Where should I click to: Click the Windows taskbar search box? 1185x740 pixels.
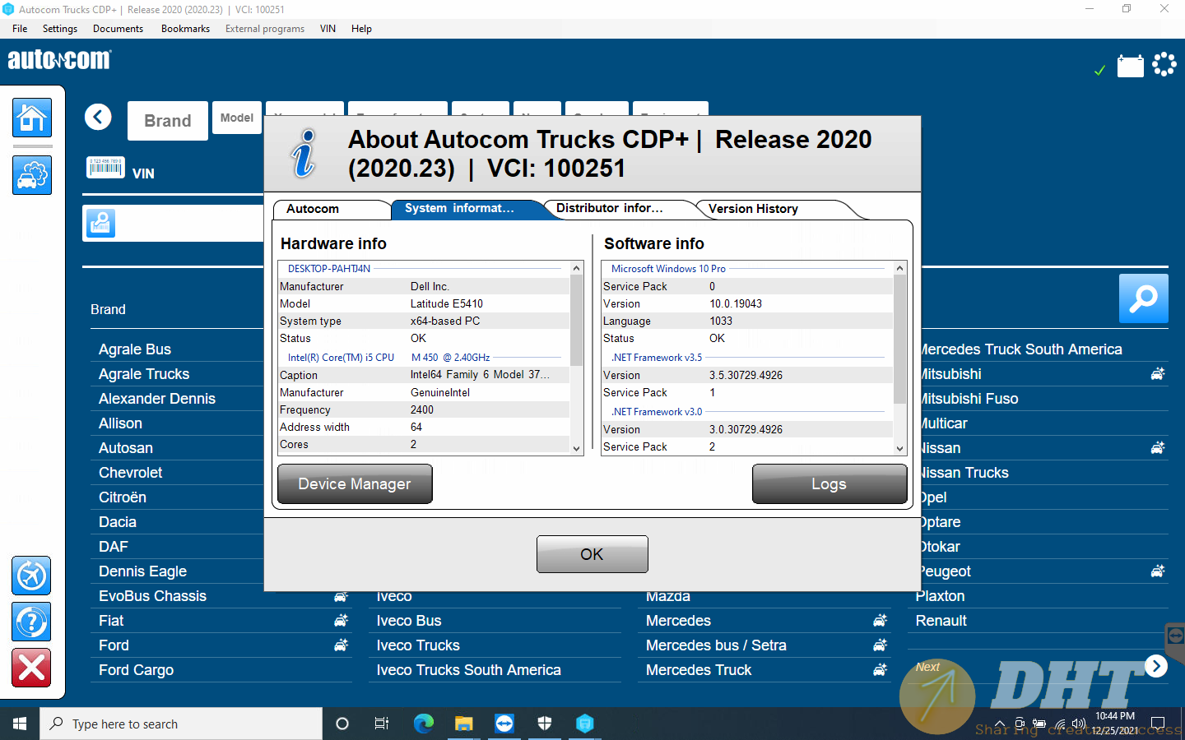coord(181,724)
